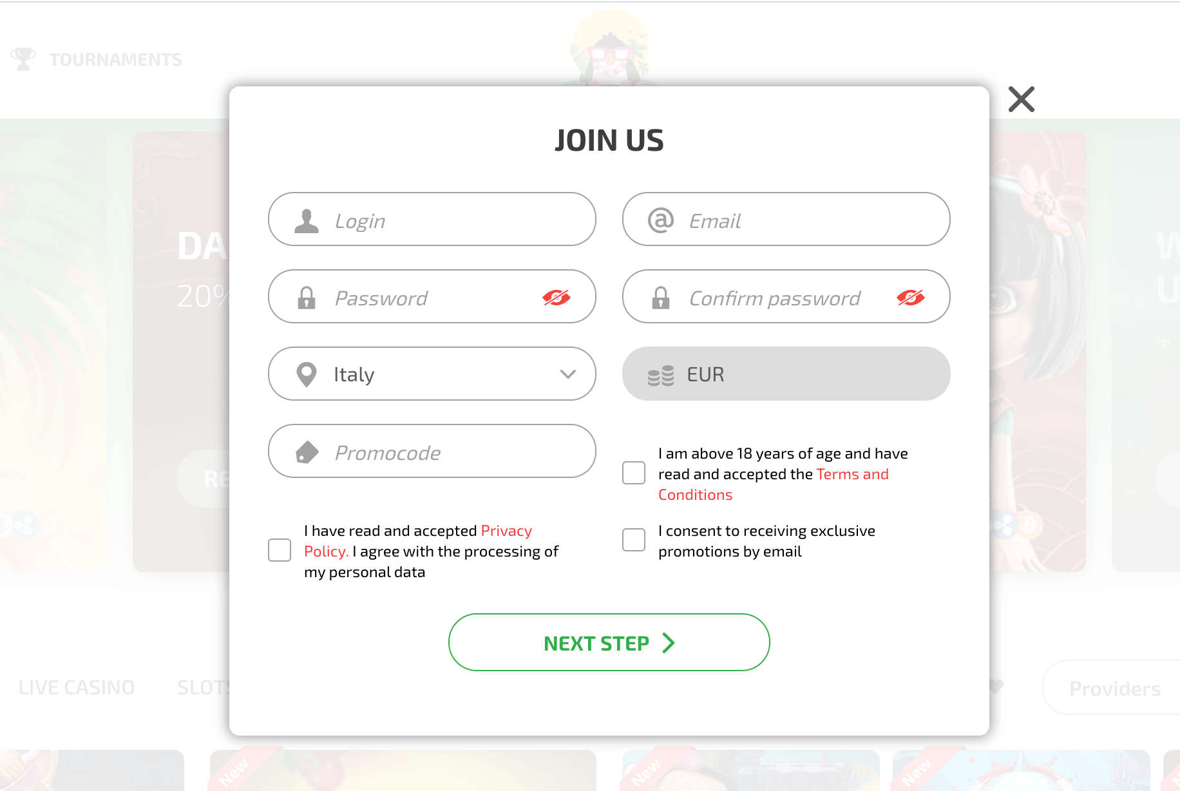Consent to receiving exclusive email promotions

click(x=633, y=540)
